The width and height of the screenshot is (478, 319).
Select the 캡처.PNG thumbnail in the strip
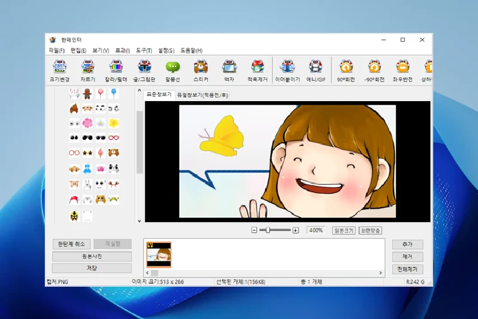(x=159, y=254)
